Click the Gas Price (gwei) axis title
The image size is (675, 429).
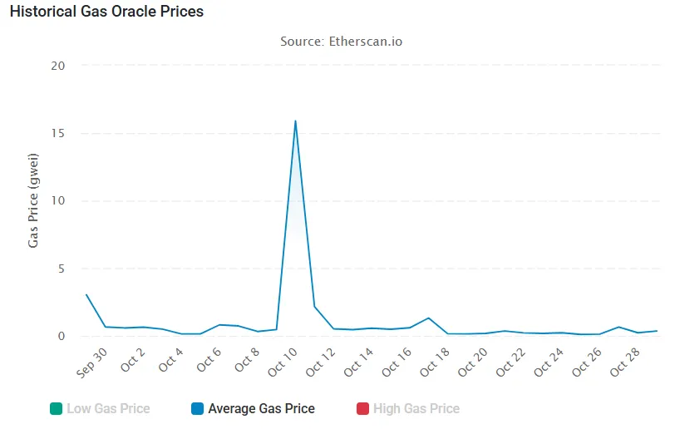(x=33, y=200)
